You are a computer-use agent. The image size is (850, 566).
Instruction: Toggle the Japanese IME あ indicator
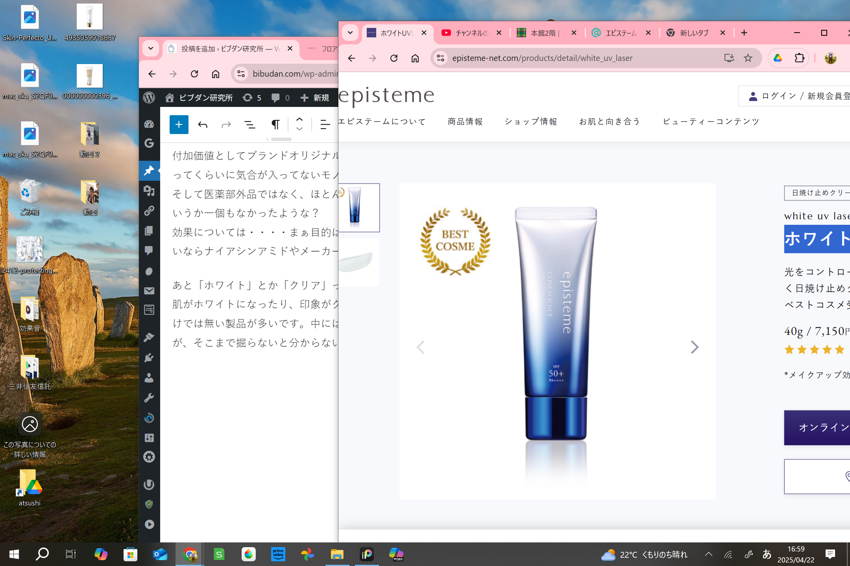[x=767, y=554]
